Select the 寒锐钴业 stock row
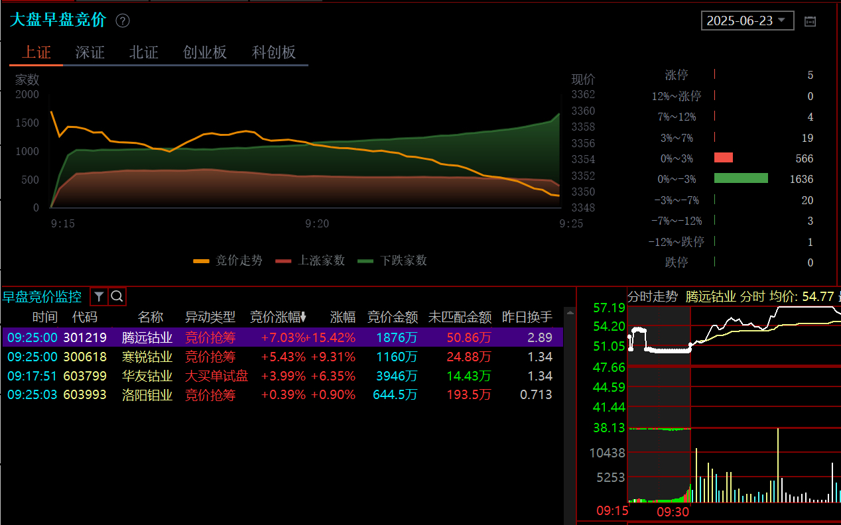 283,357
